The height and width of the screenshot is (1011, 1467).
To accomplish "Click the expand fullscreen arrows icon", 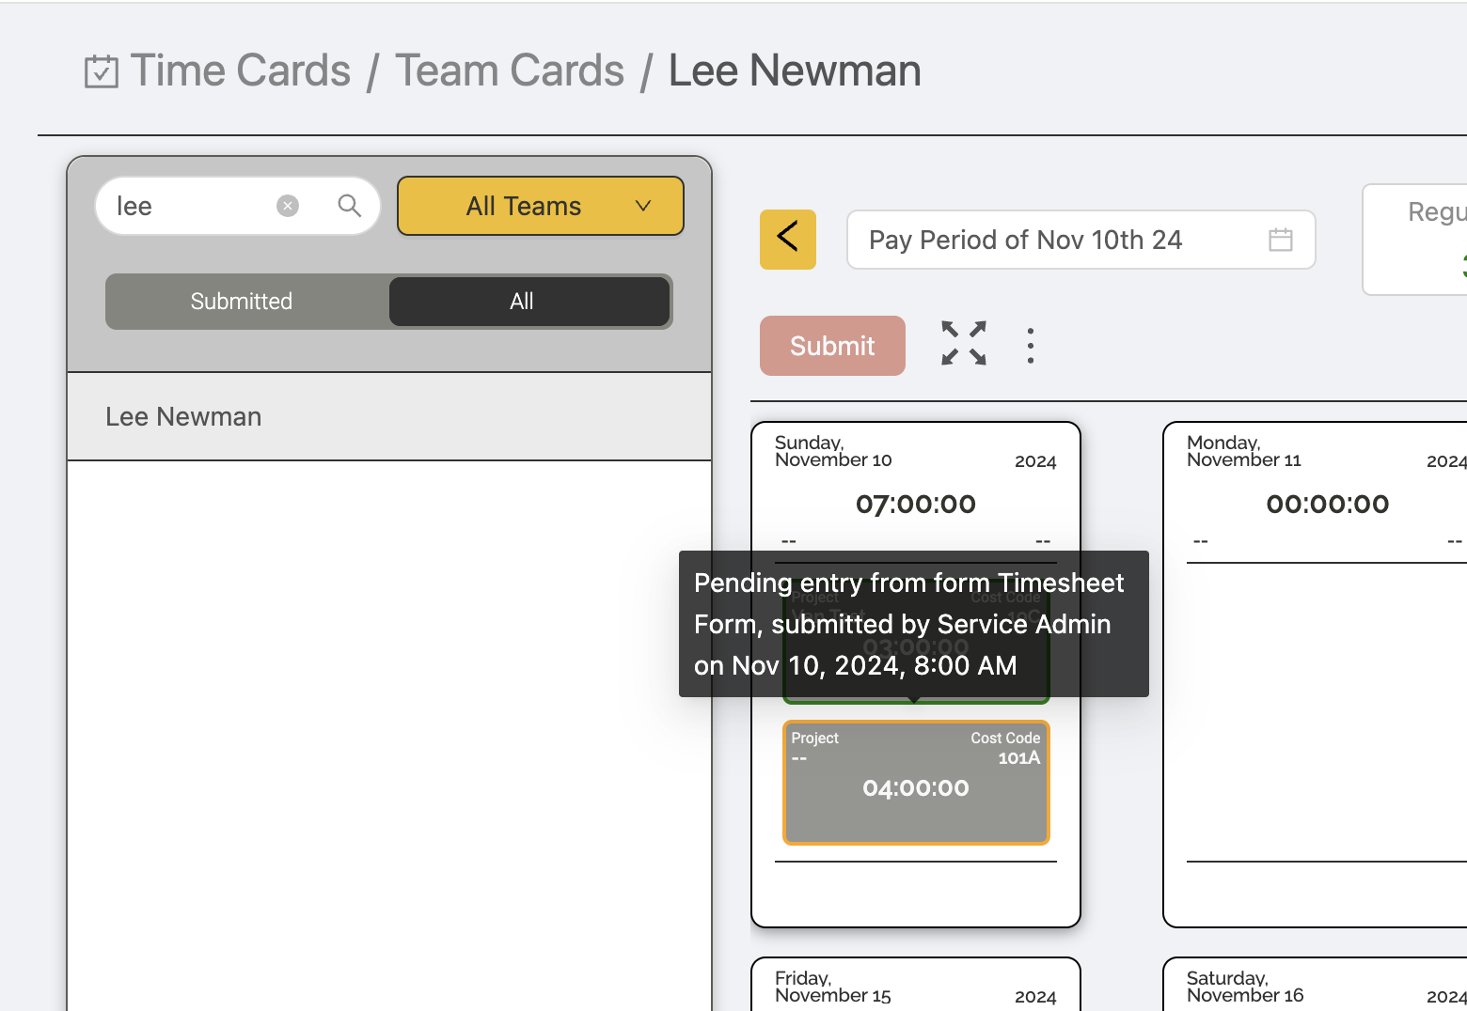I will point(964,343).
